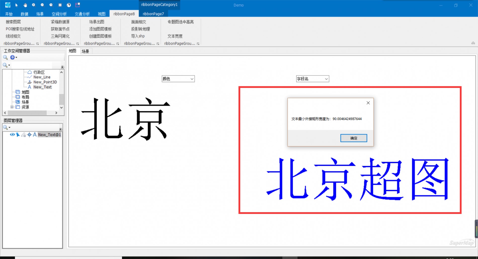Click the blue arrow locate icon in workspace manager

(x=12, y=57)
